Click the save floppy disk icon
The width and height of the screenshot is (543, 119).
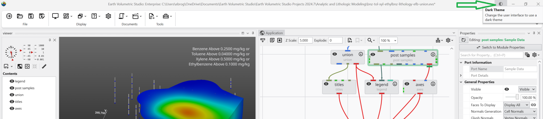[31, 16]
